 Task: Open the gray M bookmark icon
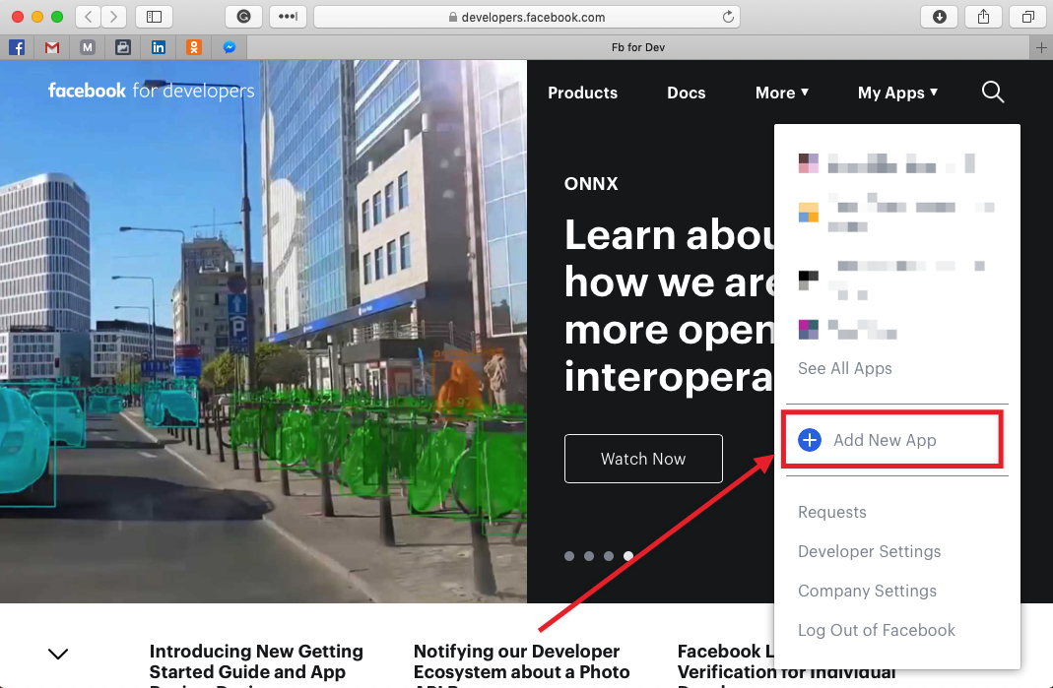click(88, 47)
